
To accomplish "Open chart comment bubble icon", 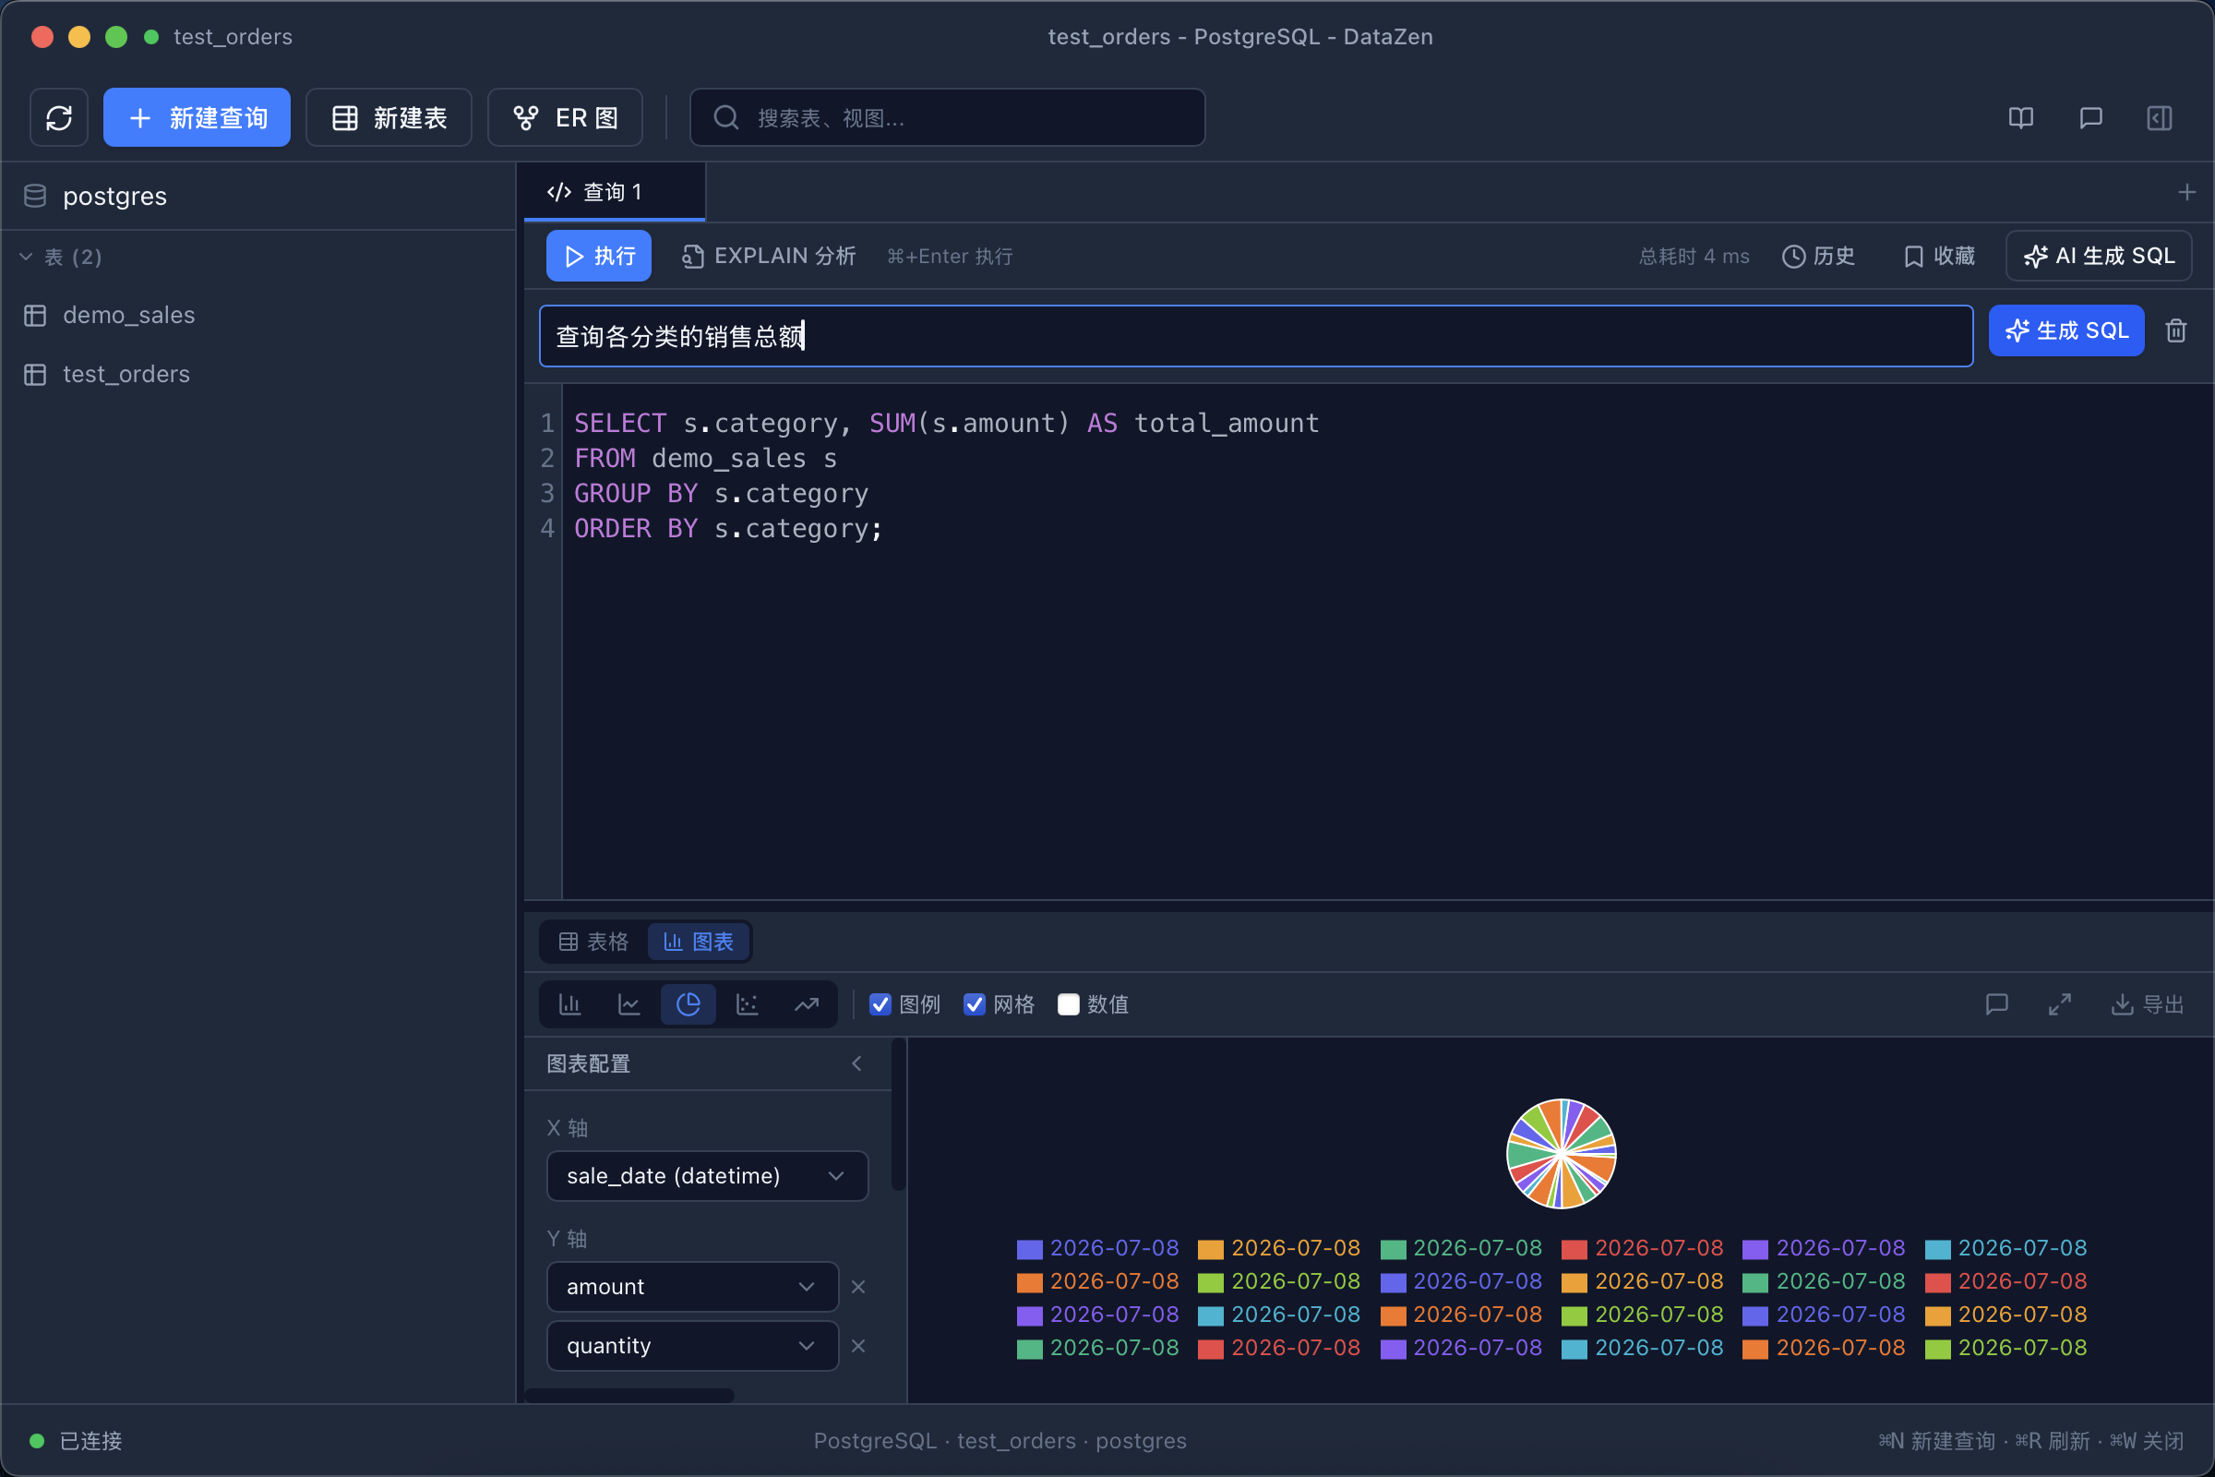I will 1996,1004.
